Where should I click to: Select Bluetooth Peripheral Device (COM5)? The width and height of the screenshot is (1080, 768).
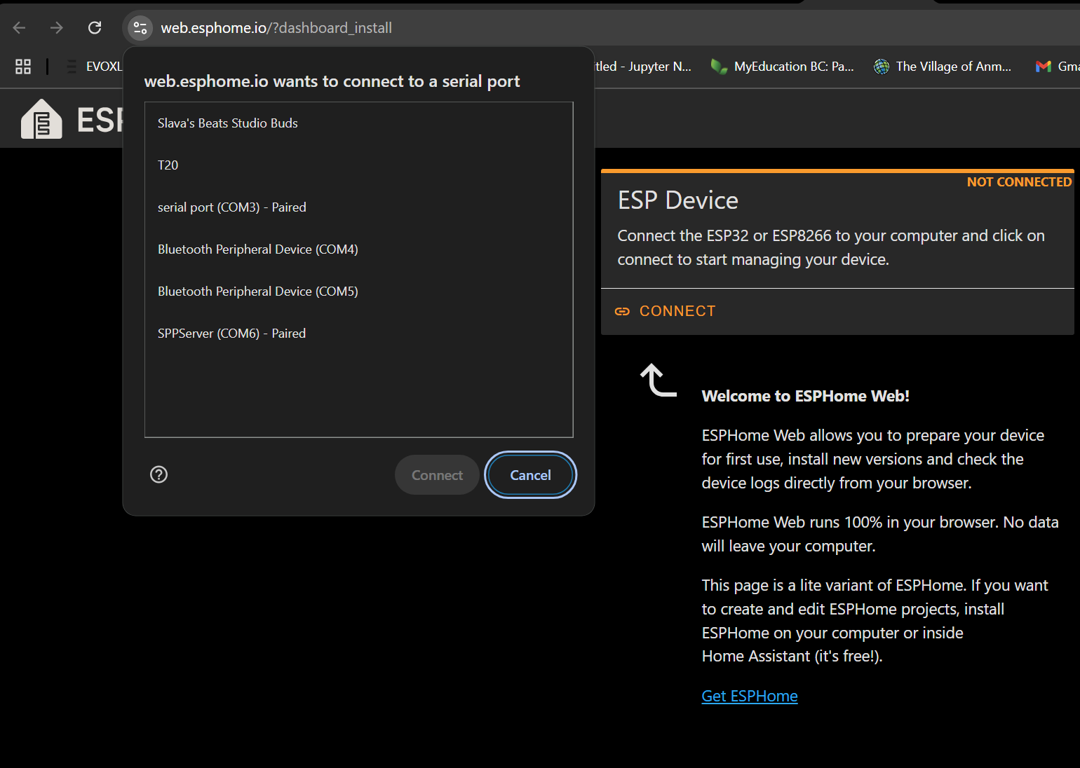(x=258, y=292)
